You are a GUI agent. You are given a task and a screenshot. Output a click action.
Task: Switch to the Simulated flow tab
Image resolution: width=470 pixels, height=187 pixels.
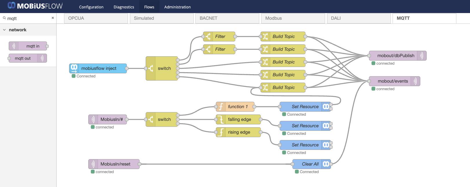coord(161,18)
